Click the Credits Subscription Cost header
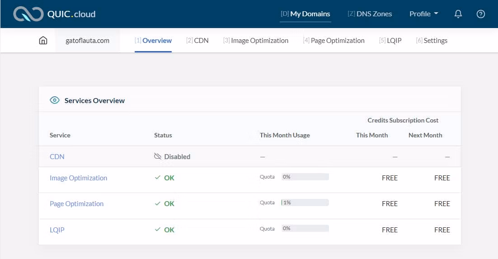Screen dimensions: 498x259 (403, 120)
